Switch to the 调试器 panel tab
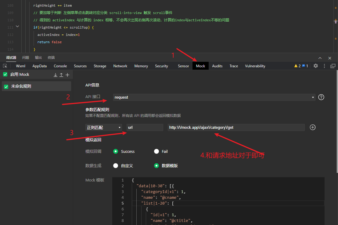 (x=11, y=58)
